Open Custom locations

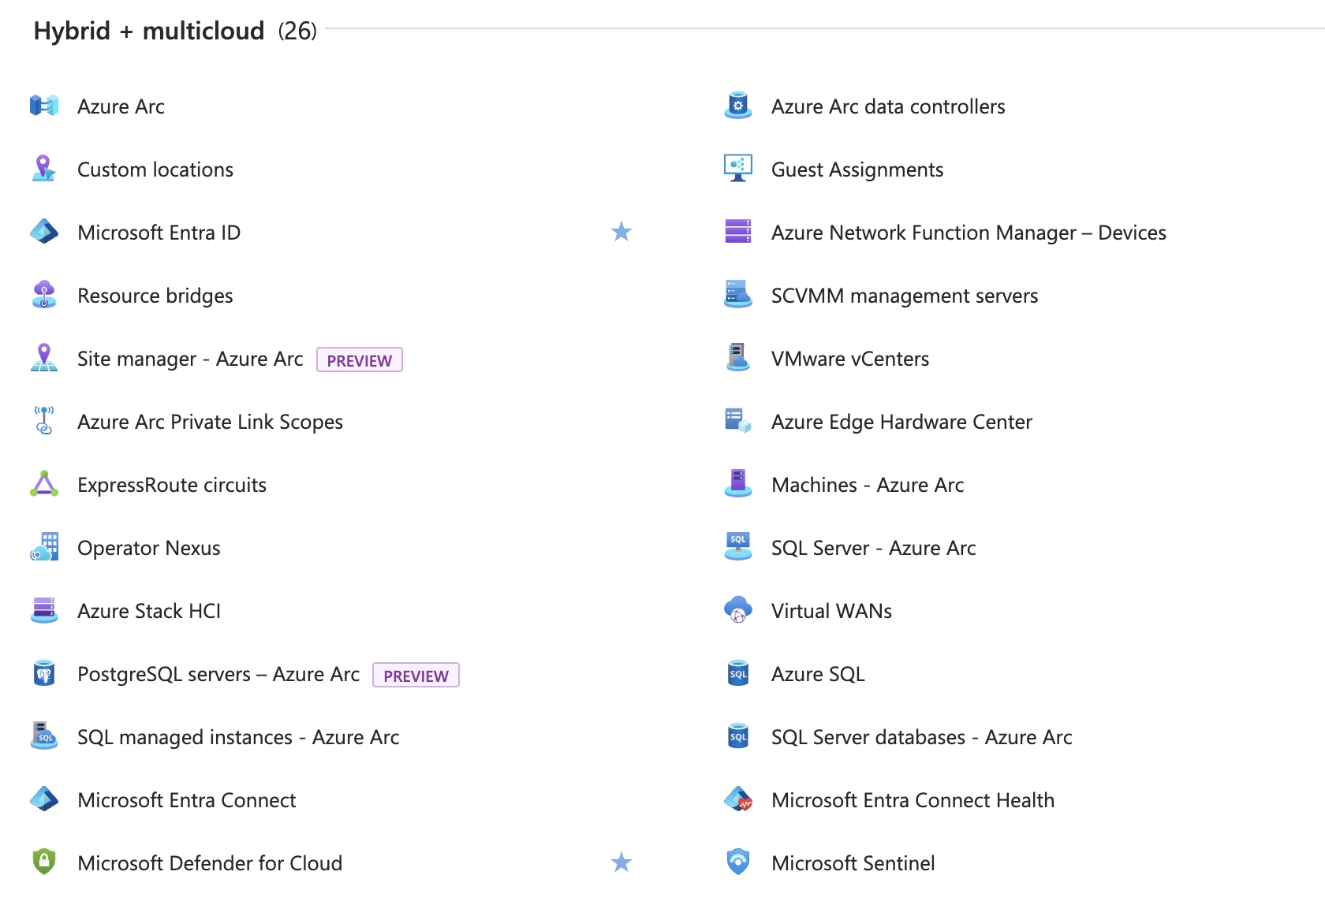click(x=155, y=169)
